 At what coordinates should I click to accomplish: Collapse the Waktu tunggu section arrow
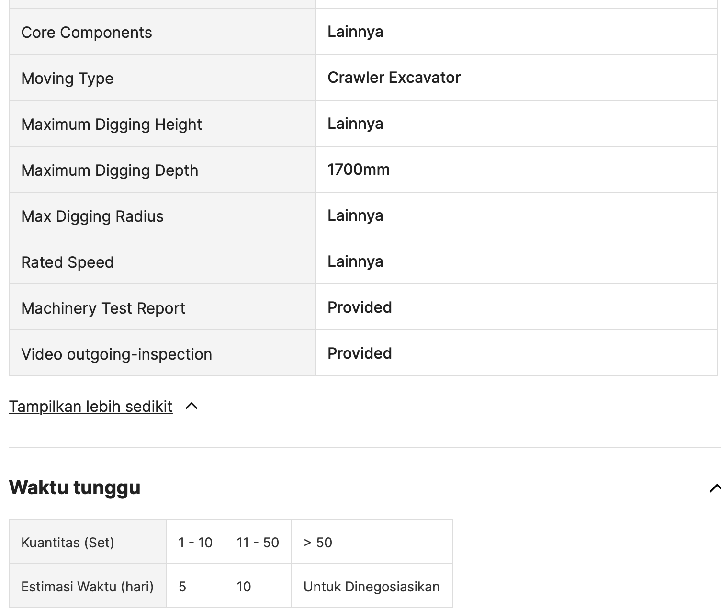[x=715, y=488]
